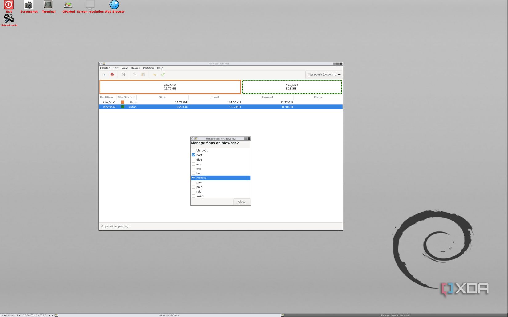Click the Resize/Move toolbar icon
508x317 pixels.
123,75
